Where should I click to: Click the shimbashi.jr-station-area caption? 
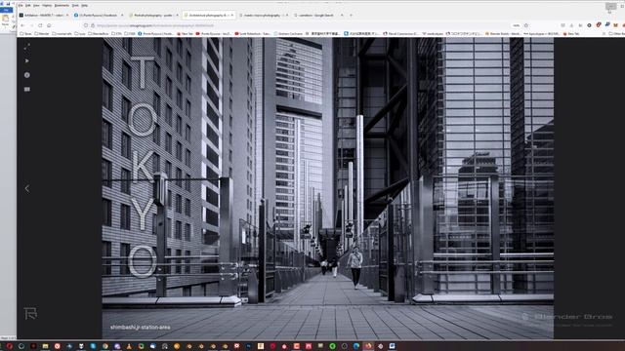pyautogui.click(x=140, y=328)
